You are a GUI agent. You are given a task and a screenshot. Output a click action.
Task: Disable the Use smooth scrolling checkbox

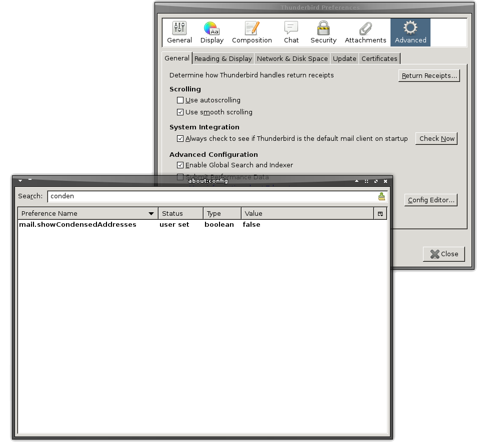tap(180, 112)
